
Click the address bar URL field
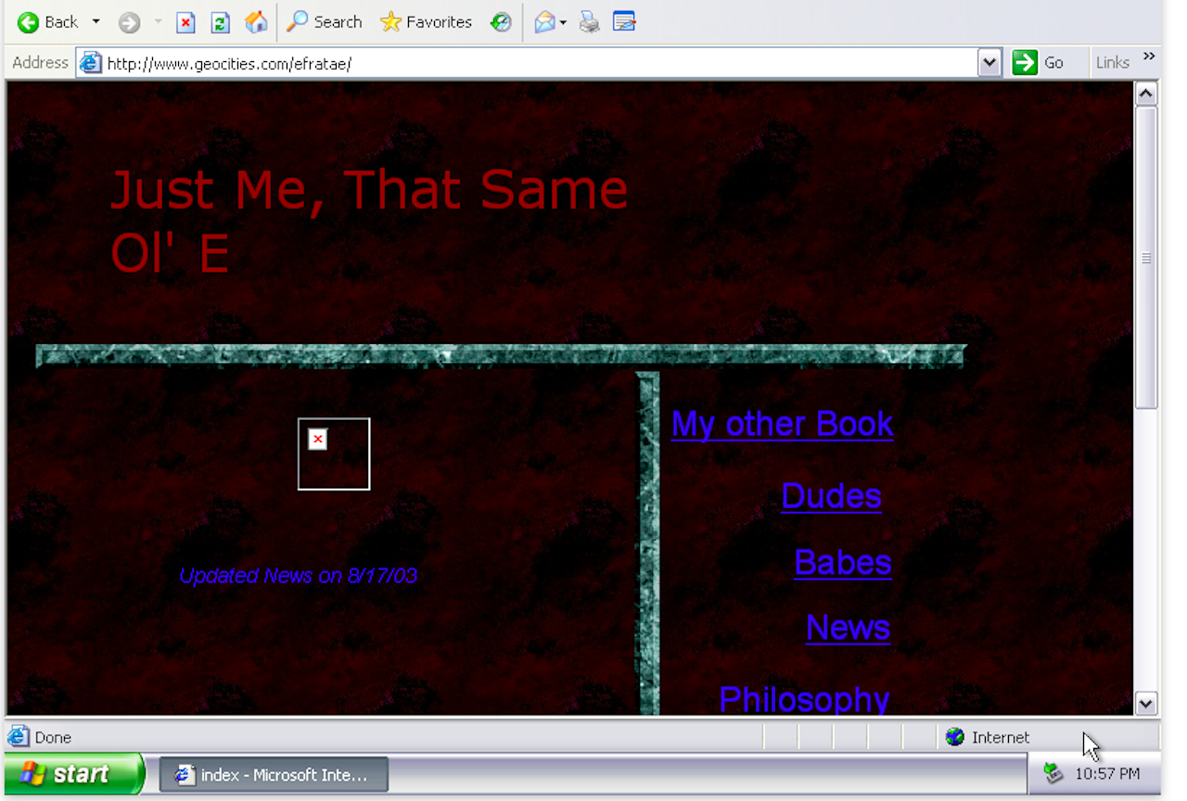pos(538,63)
